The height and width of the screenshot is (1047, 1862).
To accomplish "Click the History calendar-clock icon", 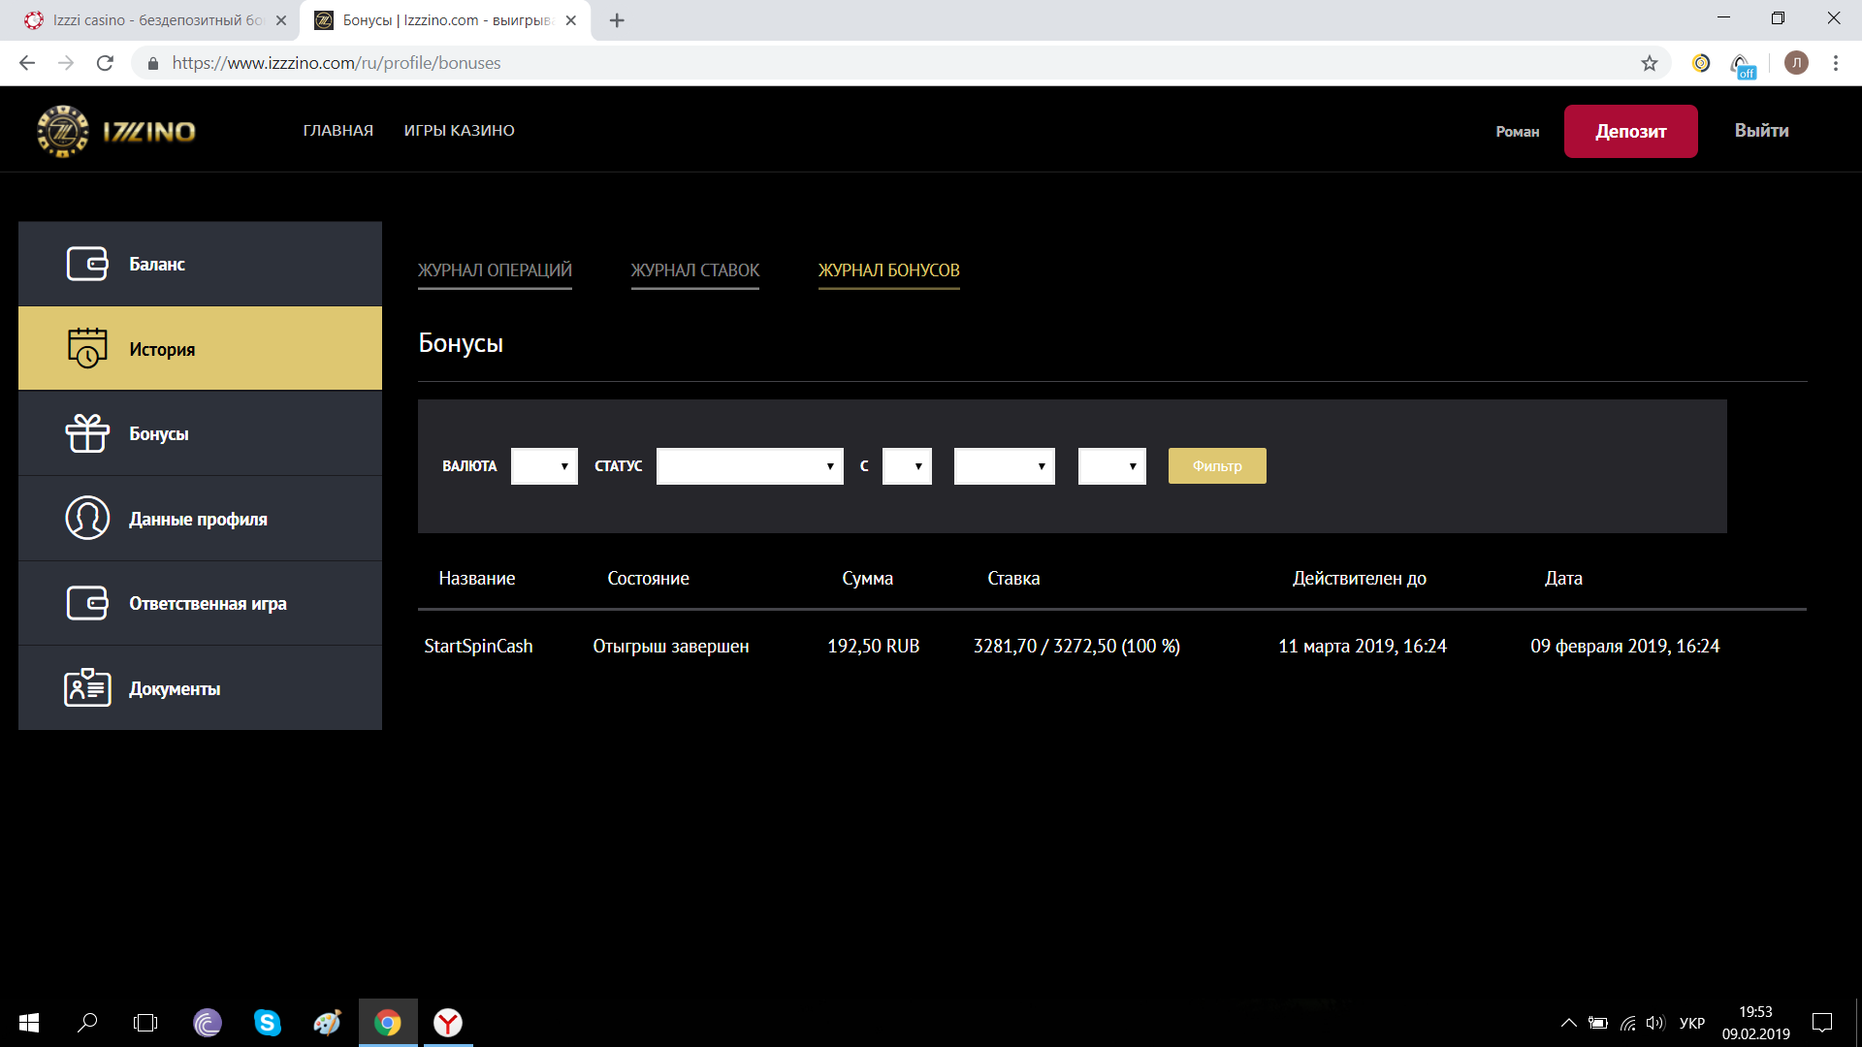I will pos(87,348).
